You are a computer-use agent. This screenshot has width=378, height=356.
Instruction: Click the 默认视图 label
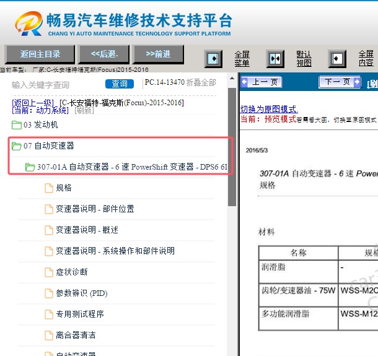point(304,59)
